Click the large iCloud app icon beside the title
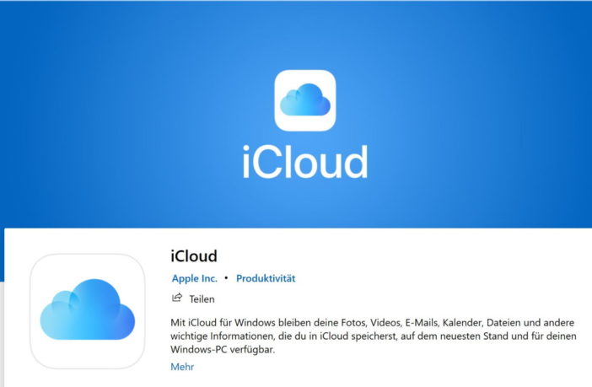The height and width of the screenshot is (387, 592). (x=88, y=311)
